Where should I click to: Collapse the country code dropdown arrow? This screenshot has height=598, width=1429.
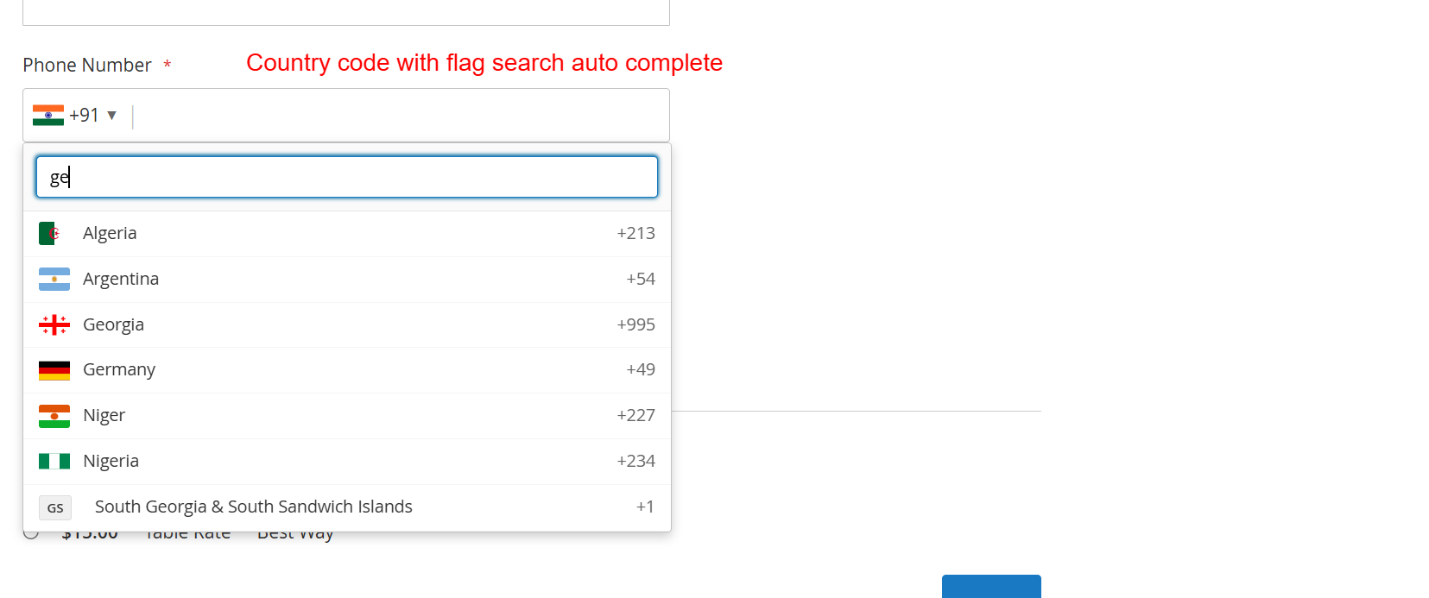(x=111, y=116)
